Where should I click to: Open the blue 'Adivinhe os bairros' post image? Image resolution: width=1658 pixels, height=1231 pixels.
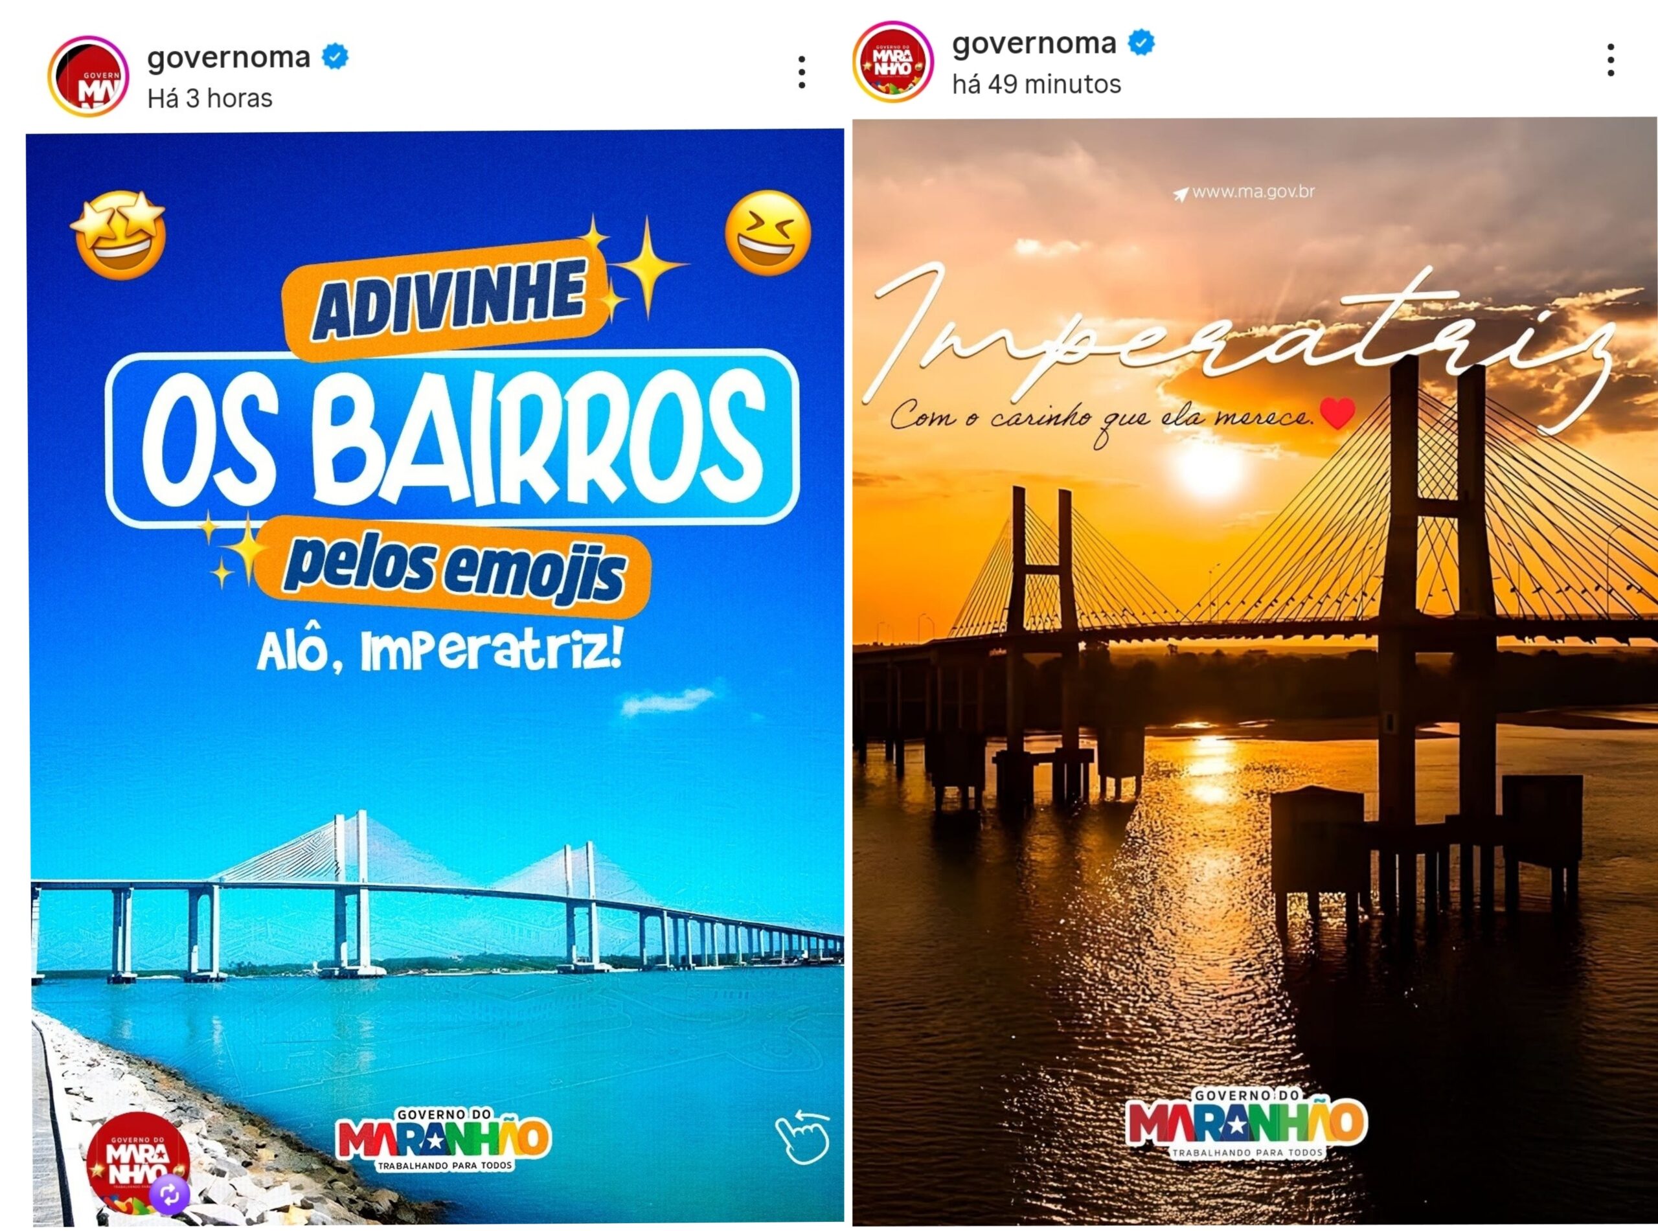(x=437, y=677)
